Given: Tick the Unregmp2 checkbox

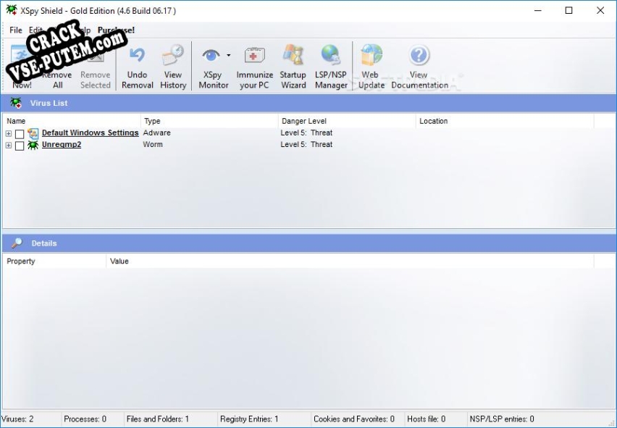Looking at the screenshot, I should click(20, 146).
